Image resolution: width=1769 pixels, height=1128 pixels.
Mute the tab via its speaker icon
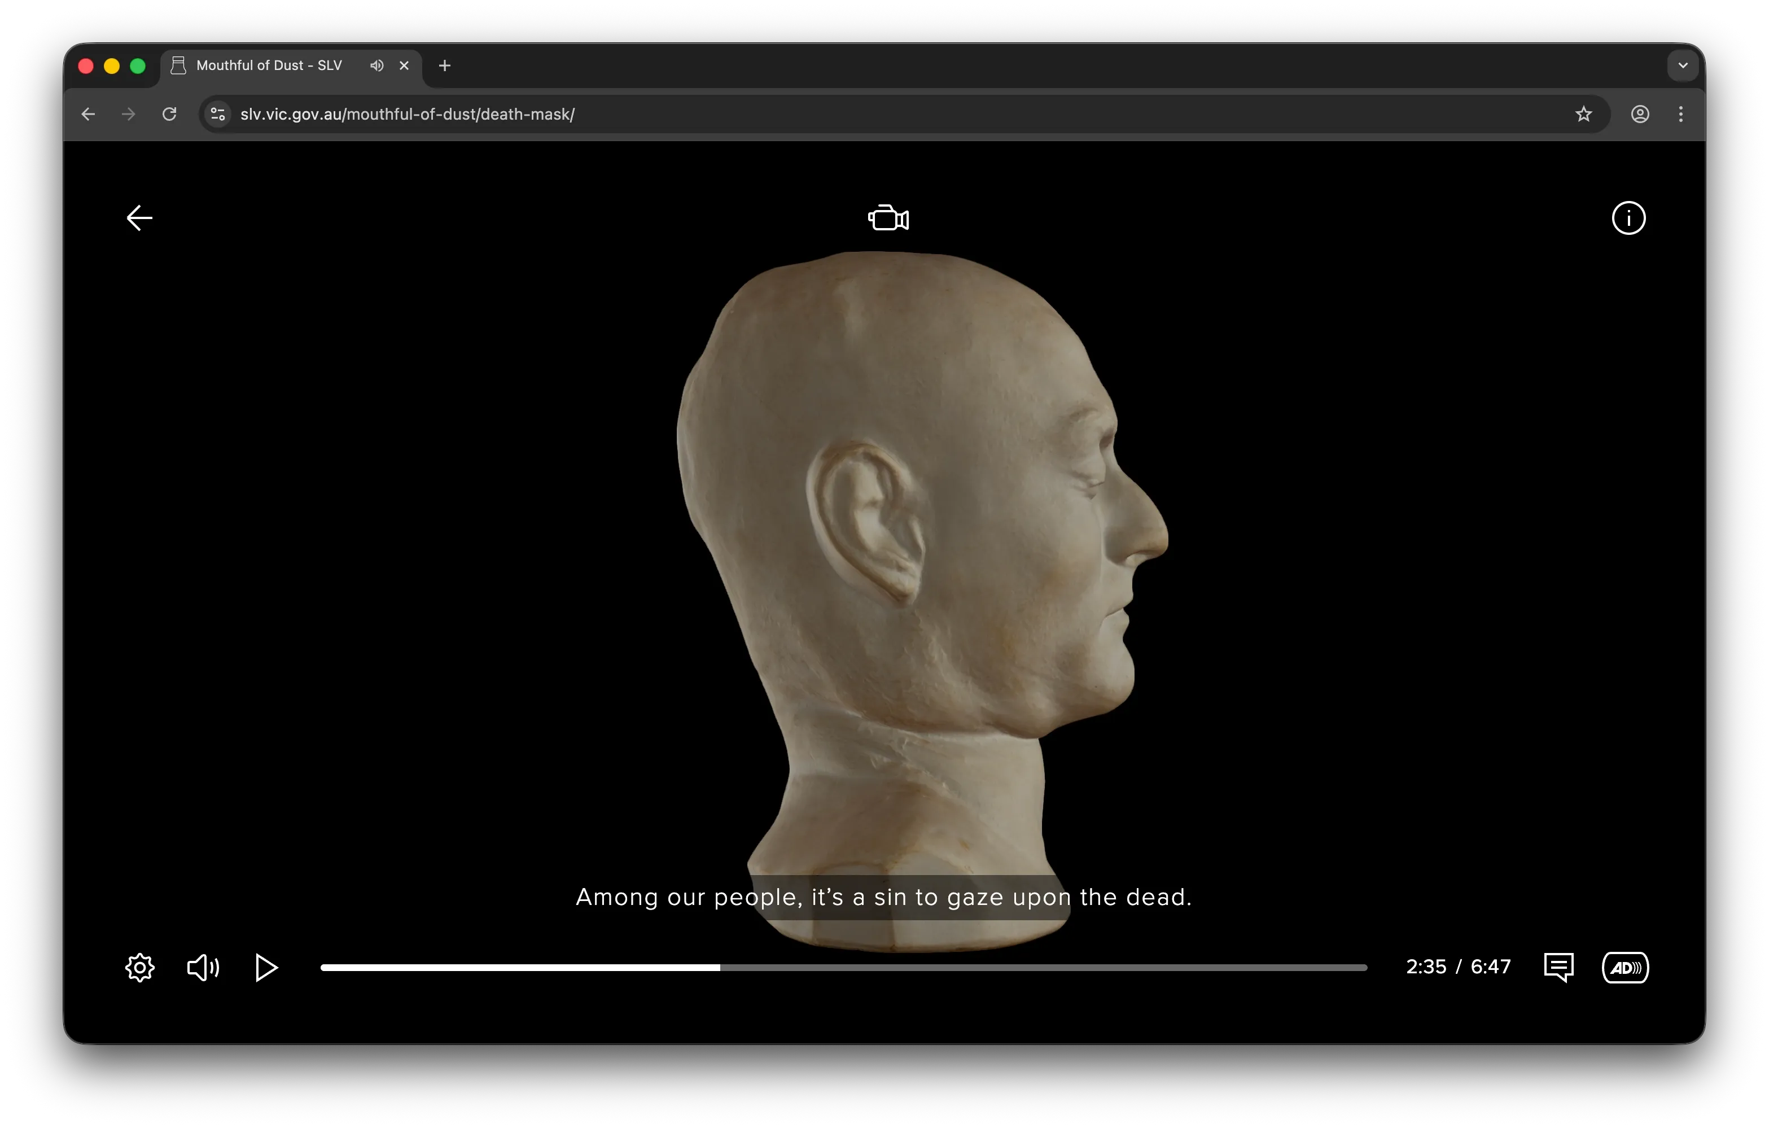377,66
